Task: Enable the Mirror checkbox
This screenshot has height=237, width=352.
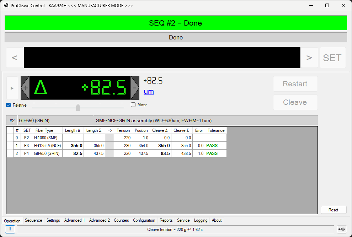Action: [x=133, y=105]
